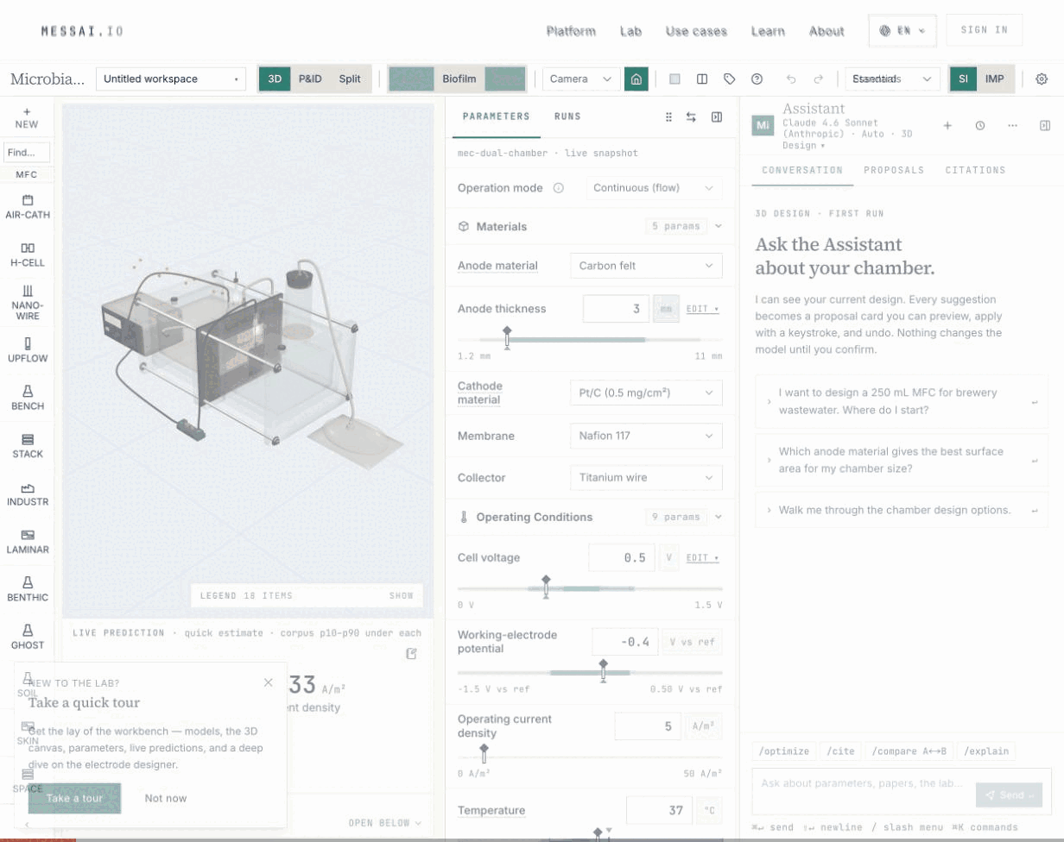Select the NANO-WIRE model in sidebar

(x=28, y=303)
